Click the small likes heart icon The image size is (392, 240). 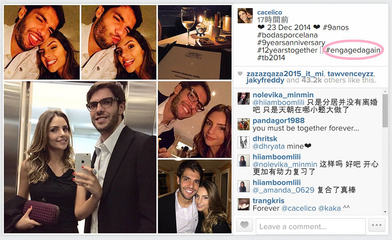tap(240, 73)
